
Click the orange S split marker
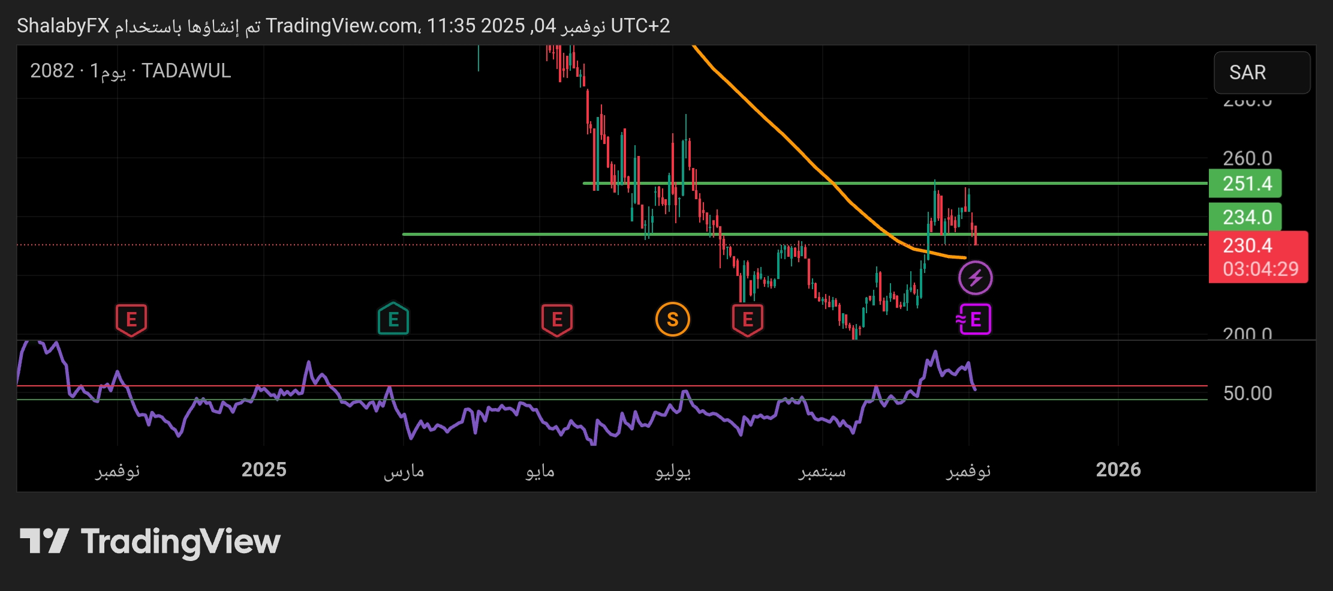pyautogui.click(x=672, y=319)
